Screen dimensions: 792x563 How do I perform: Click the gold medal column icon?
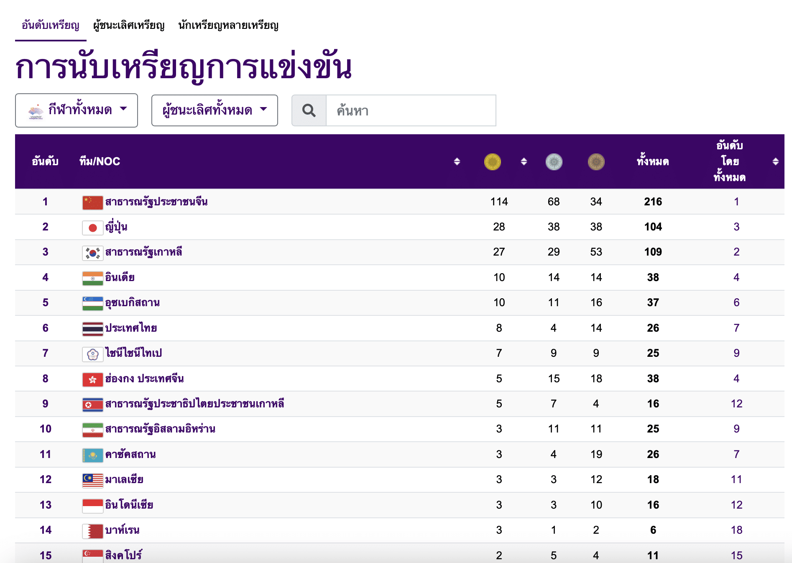pyautogui.click(x=493, y=162)
